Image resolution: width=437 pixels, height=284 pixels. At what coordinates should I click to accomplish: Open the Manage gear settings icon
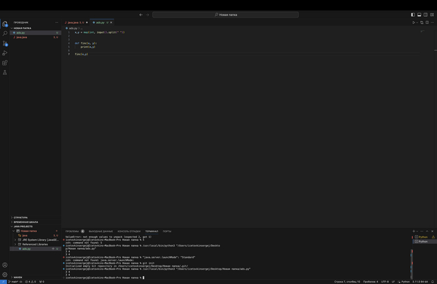(x=5, y=275)
